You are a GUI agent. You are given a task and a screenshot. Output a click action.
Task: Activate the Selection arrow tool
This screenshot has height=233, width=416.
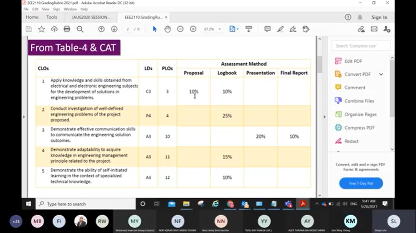155,29
